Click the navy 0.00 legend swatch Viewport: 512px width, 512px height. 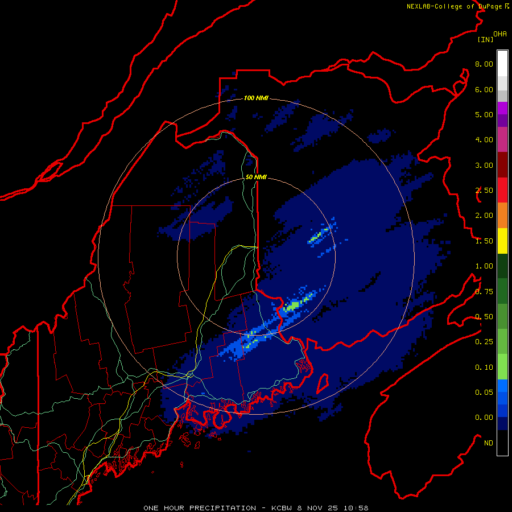[502, 423]
